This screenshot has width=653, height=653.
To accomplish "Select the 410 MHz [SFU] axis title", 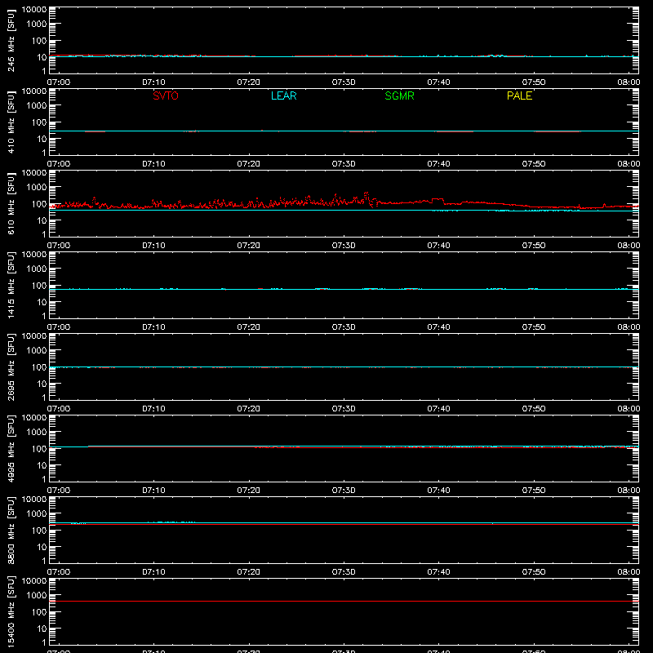I will pyautogui.click(x=11, y=122).
